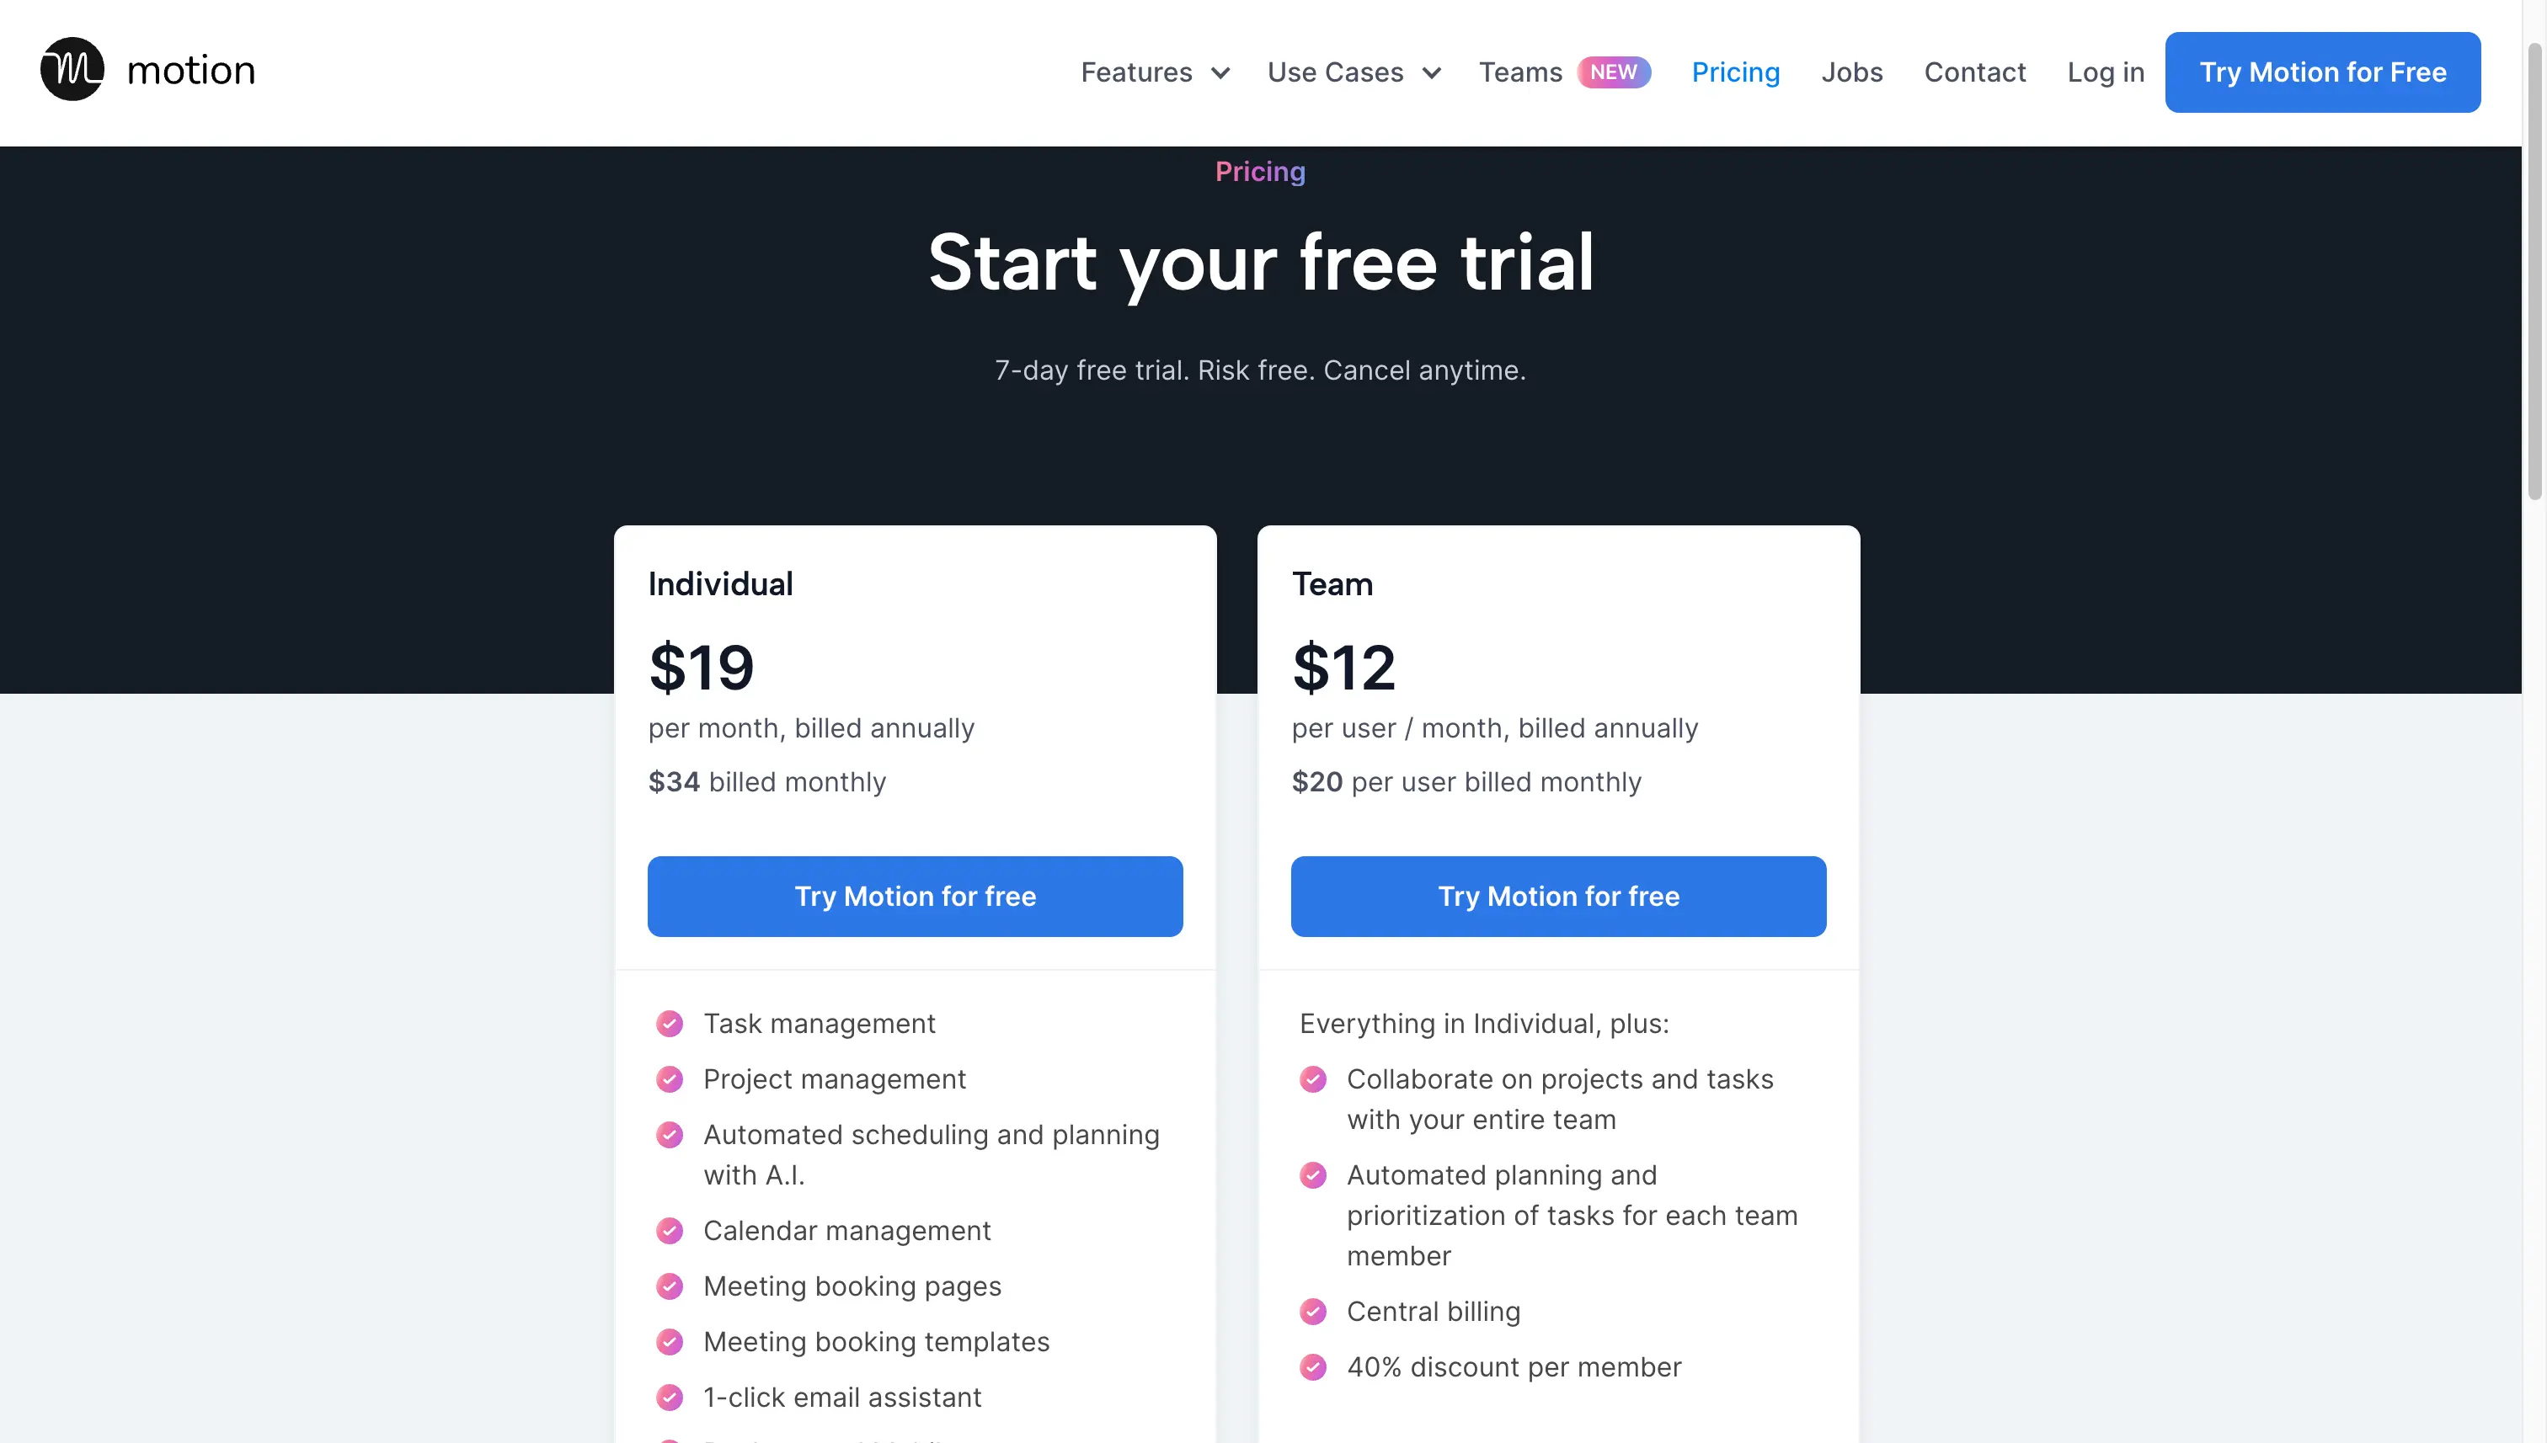Click Try Motion for Free Team button
This screenshot has height=1443, width=2547.
tap(1559, 896)
